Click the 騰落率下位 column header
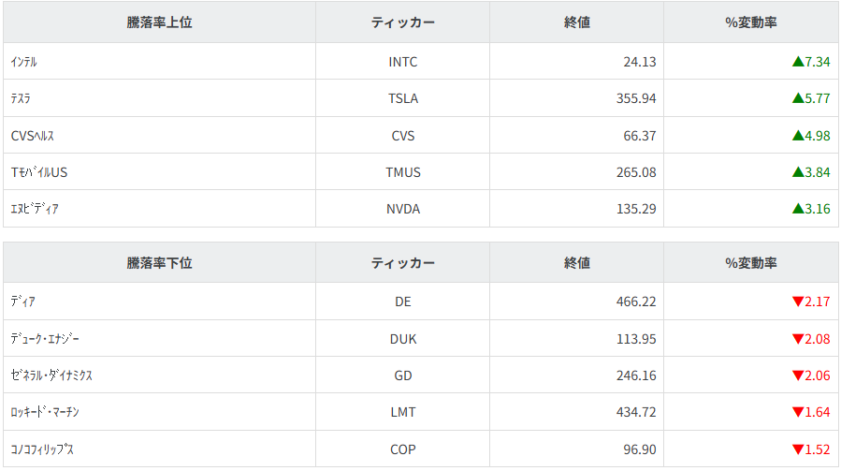The image size is (841, 471). (x=159, y=263)
